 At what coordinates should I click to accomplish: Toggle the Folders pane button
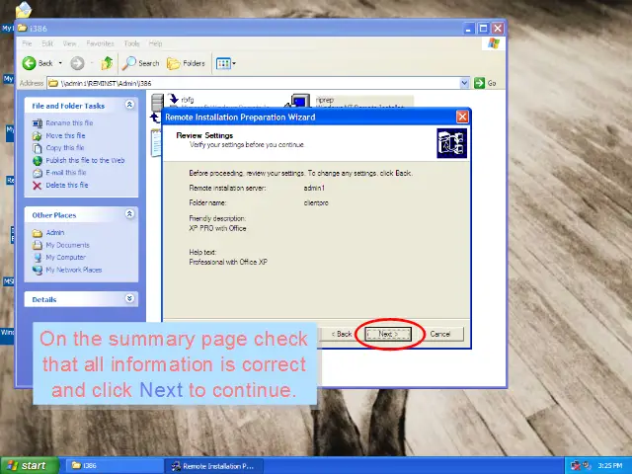pos(186,63)
